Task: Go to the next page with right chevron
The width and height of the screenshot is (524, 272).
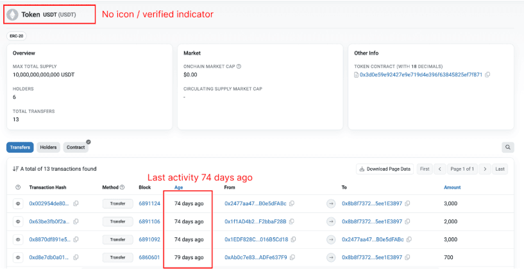Action: [x=485, y=169]
